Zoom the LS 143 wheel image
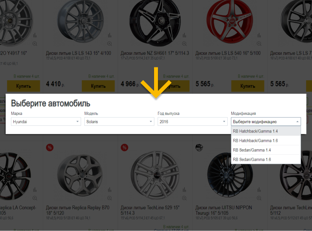The image size is (312, 231). 110,44
